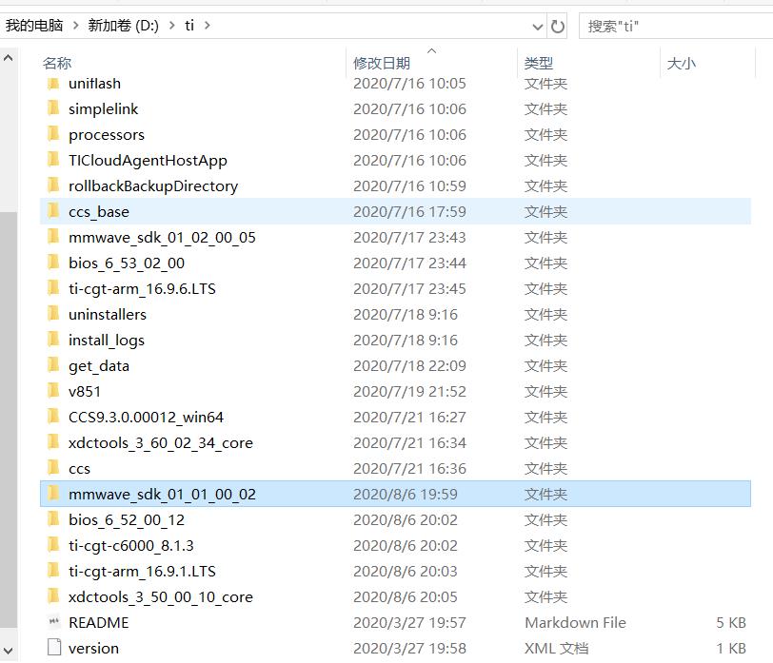Click the uniflash folder icon
Image resolution: width=773 pixels, height=663 pixels.
53,84
